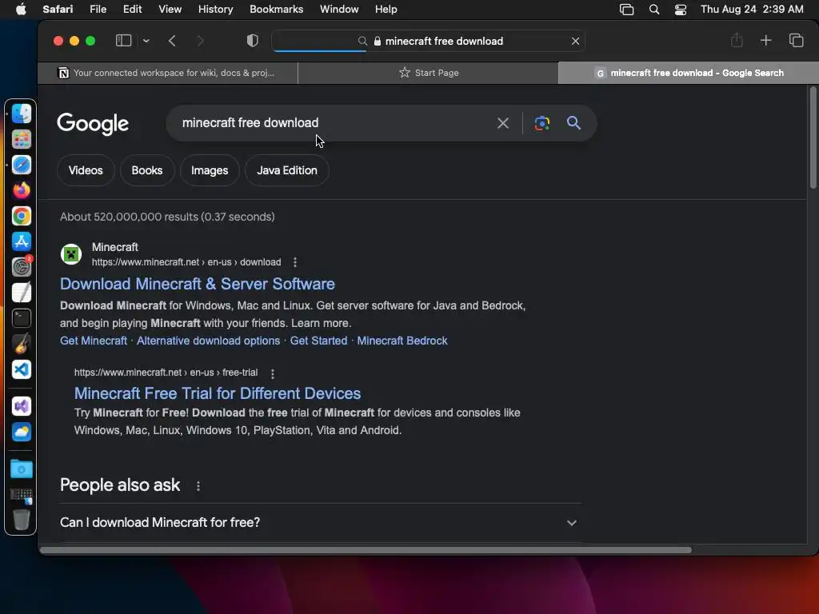Open Google Chrome from the Dock

point(22,216)
